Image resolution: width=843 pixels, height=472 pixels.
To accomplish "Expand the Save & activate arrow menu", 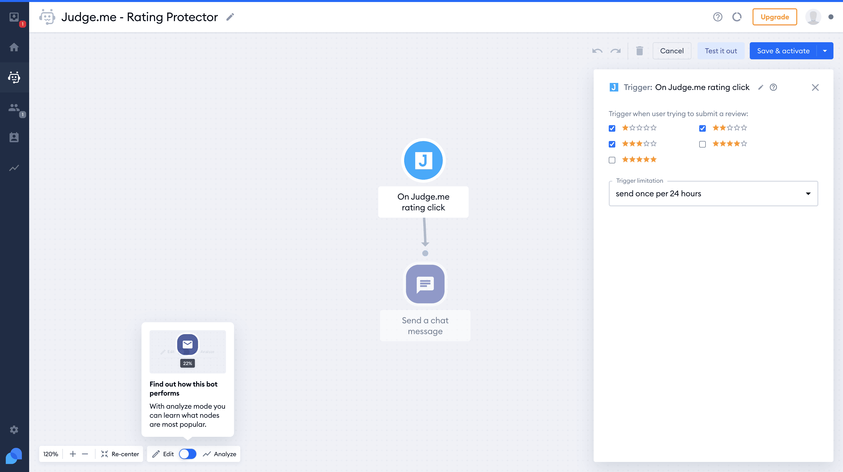I will [x=825, y=51].
